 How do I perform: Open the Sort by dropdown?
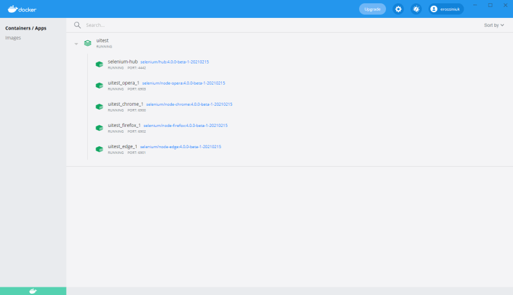pyautogui.click(x=494, y=25)
